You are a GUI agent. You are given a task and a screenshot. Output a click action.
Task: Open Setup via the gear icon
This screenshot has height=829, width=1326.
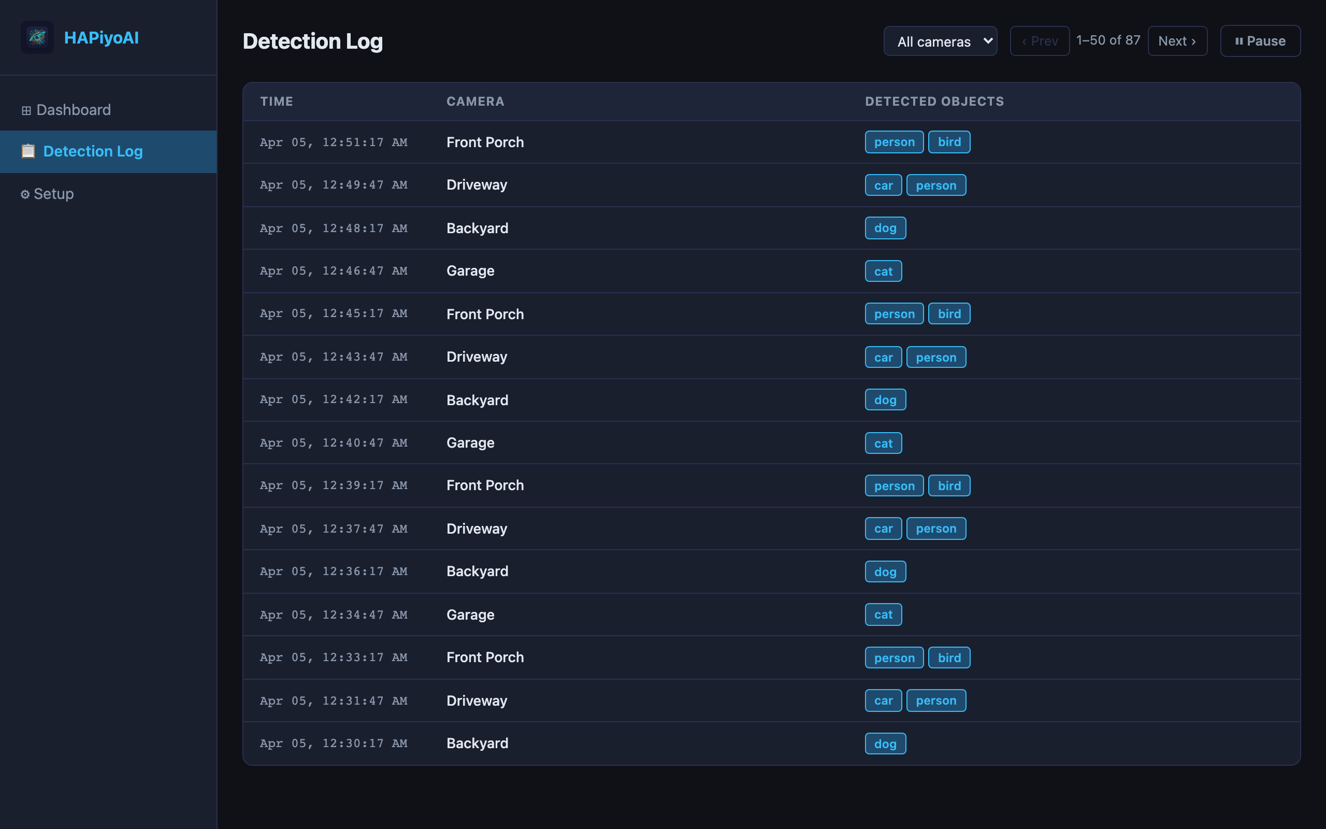point(25,194)
